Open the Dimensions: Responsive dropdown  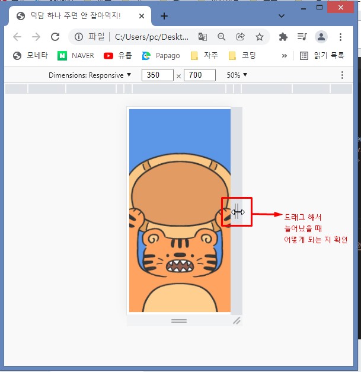coord(90,75)
